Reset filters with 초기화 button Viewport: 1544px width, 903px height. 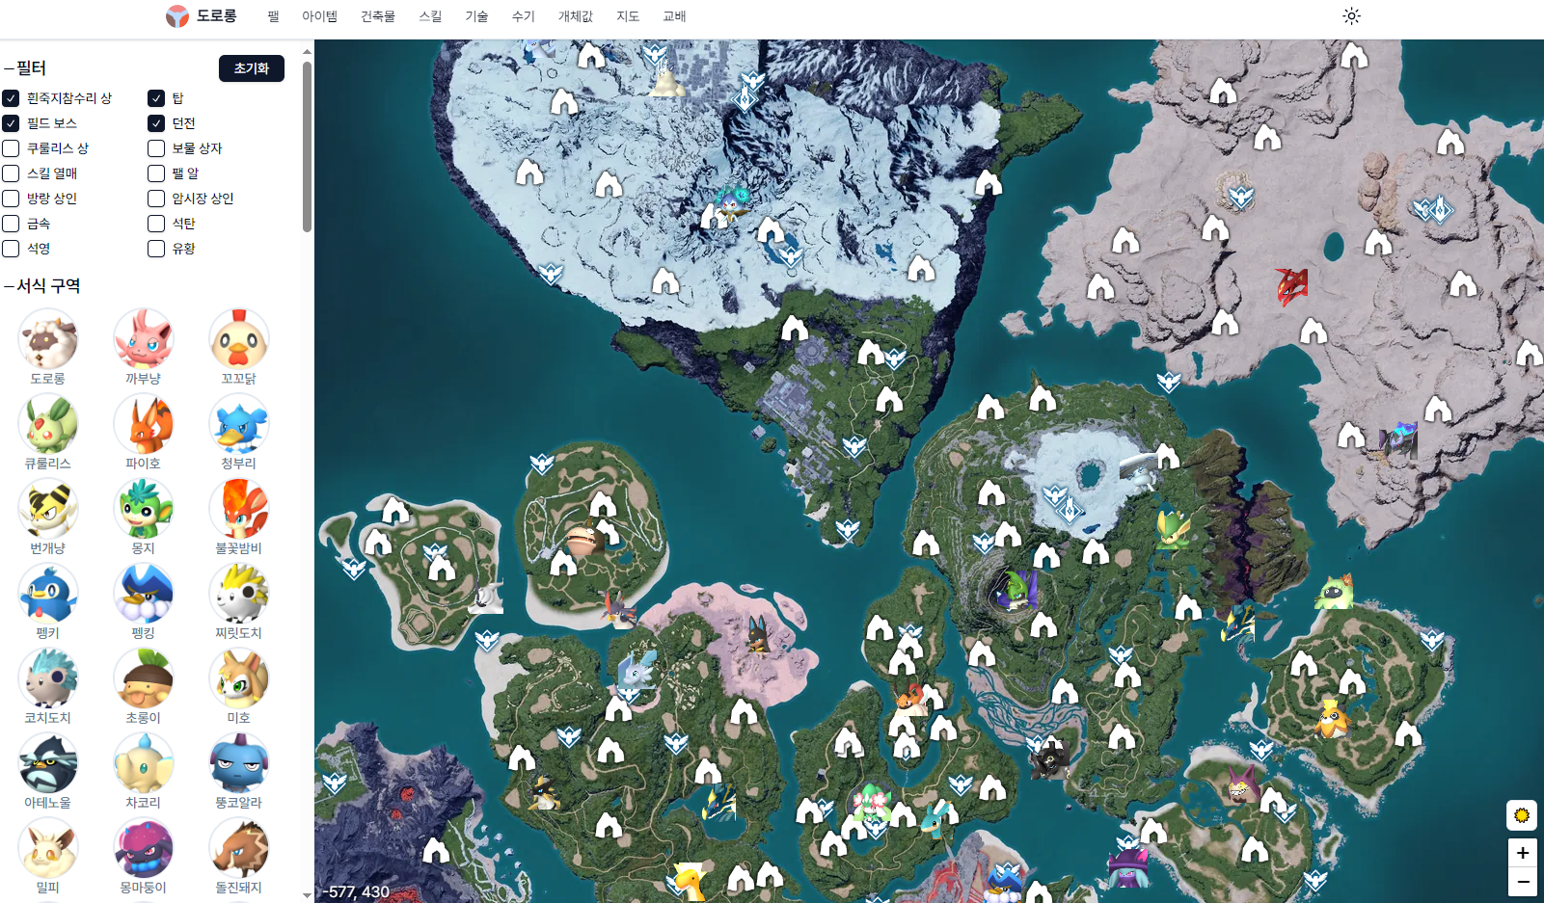[x=252, y=68]
